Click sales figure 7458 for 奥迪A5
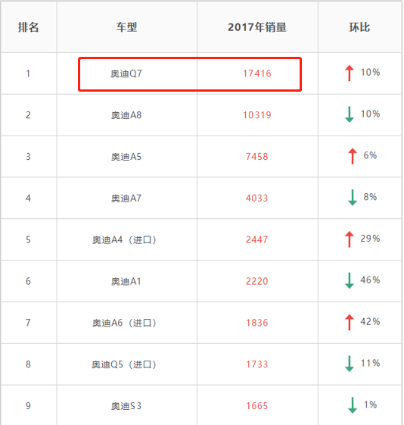This screenshot has width=404, height=425. [256, 157]
